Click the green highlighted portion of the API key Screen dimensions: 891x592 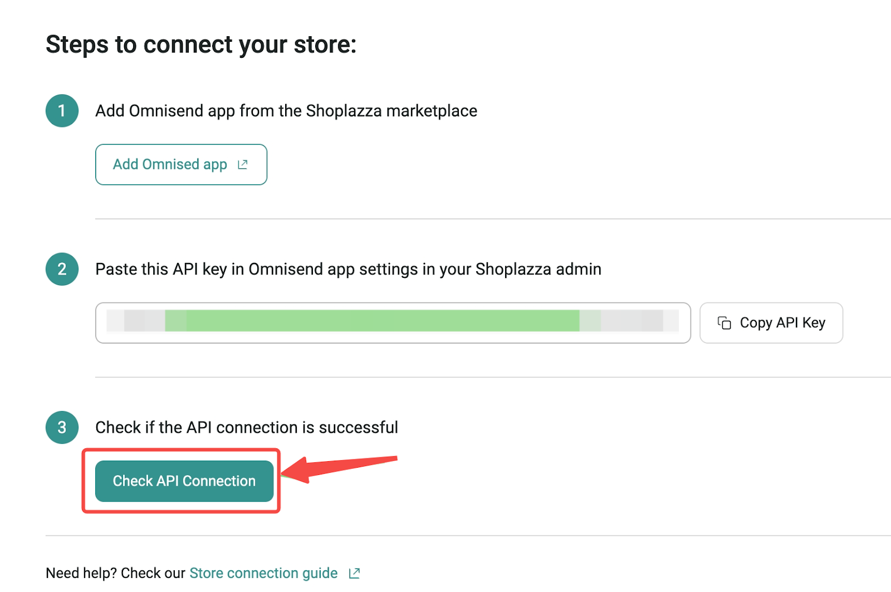coord(372,321)
